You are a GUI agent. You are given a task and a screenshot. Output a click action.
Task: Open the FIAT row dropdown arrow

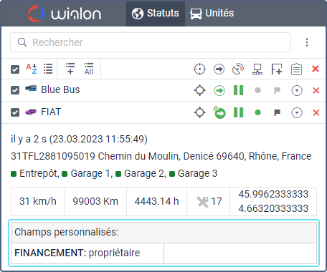[x=297, y=112]
